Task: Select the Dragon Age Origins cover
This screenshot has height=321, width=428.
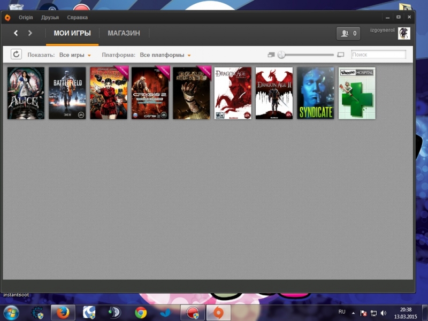Action: (x=233, y=93)
